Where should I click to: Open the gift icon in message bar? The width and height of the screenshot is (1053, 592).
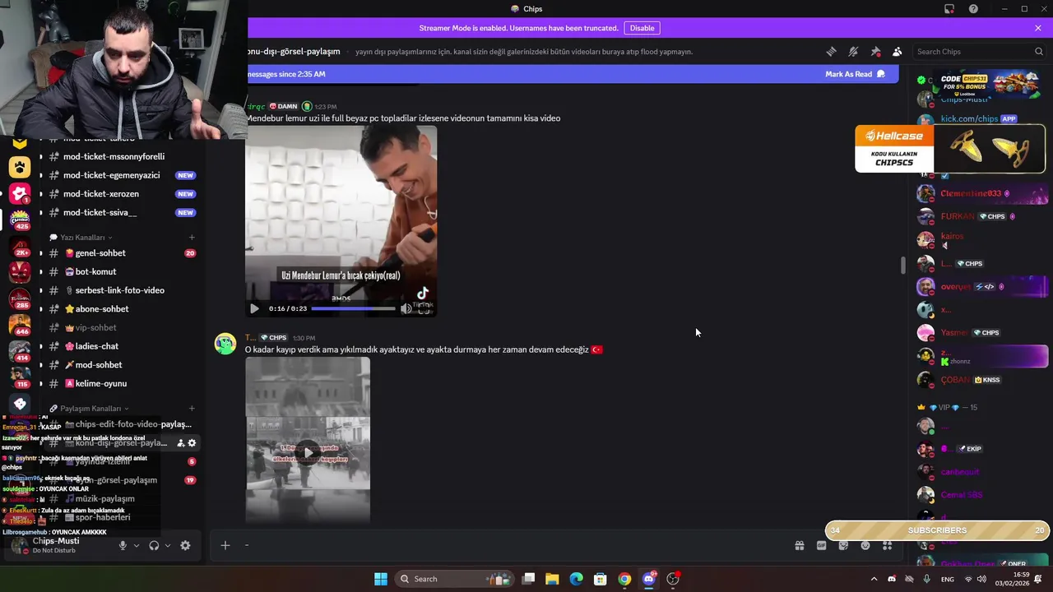click(x=799, y=545)
